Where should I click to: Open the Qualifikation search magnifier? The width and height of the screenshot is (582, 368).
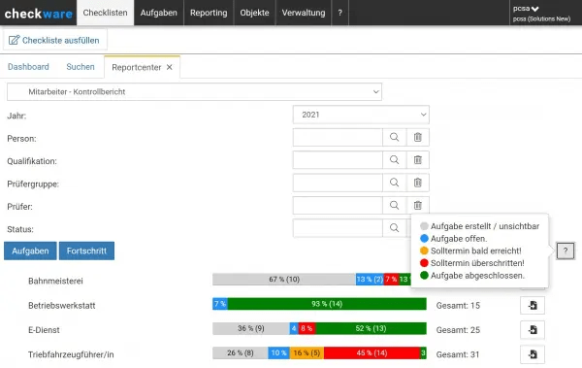point(395,160)
